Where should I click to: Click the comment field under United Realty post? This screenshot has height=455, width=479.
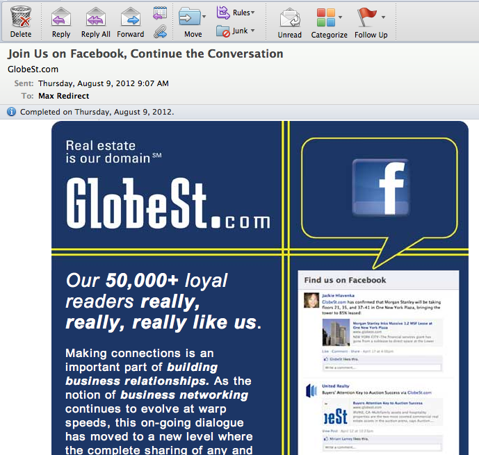pyautogui.click(x=382, y=447)
